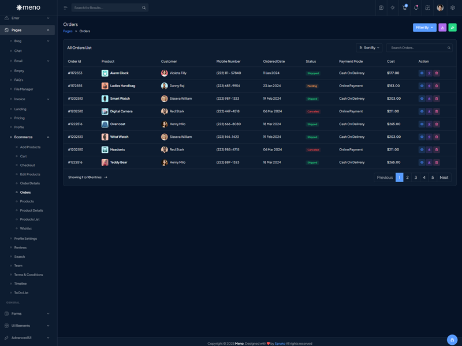
Task: Open Products List in the sidebar
Action: point(29,219)
